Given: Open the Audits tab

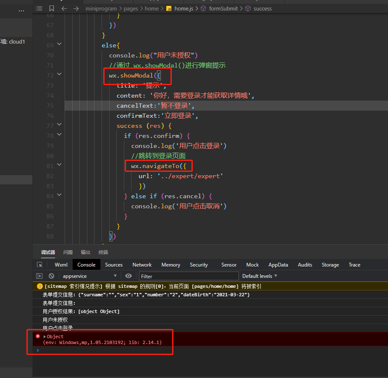Looking at the screenshot, I should 305,265.
